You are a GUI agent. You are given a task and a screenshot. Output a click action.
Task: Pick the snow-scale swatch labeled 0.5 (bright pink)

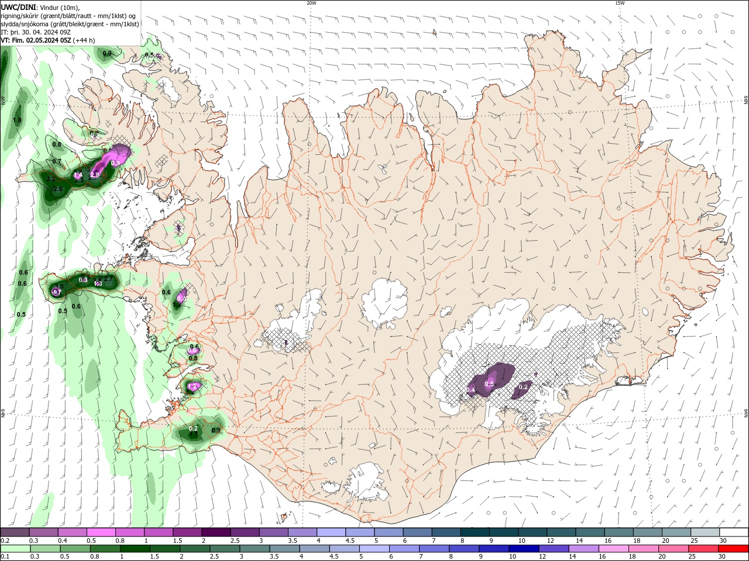click(101, 532)
